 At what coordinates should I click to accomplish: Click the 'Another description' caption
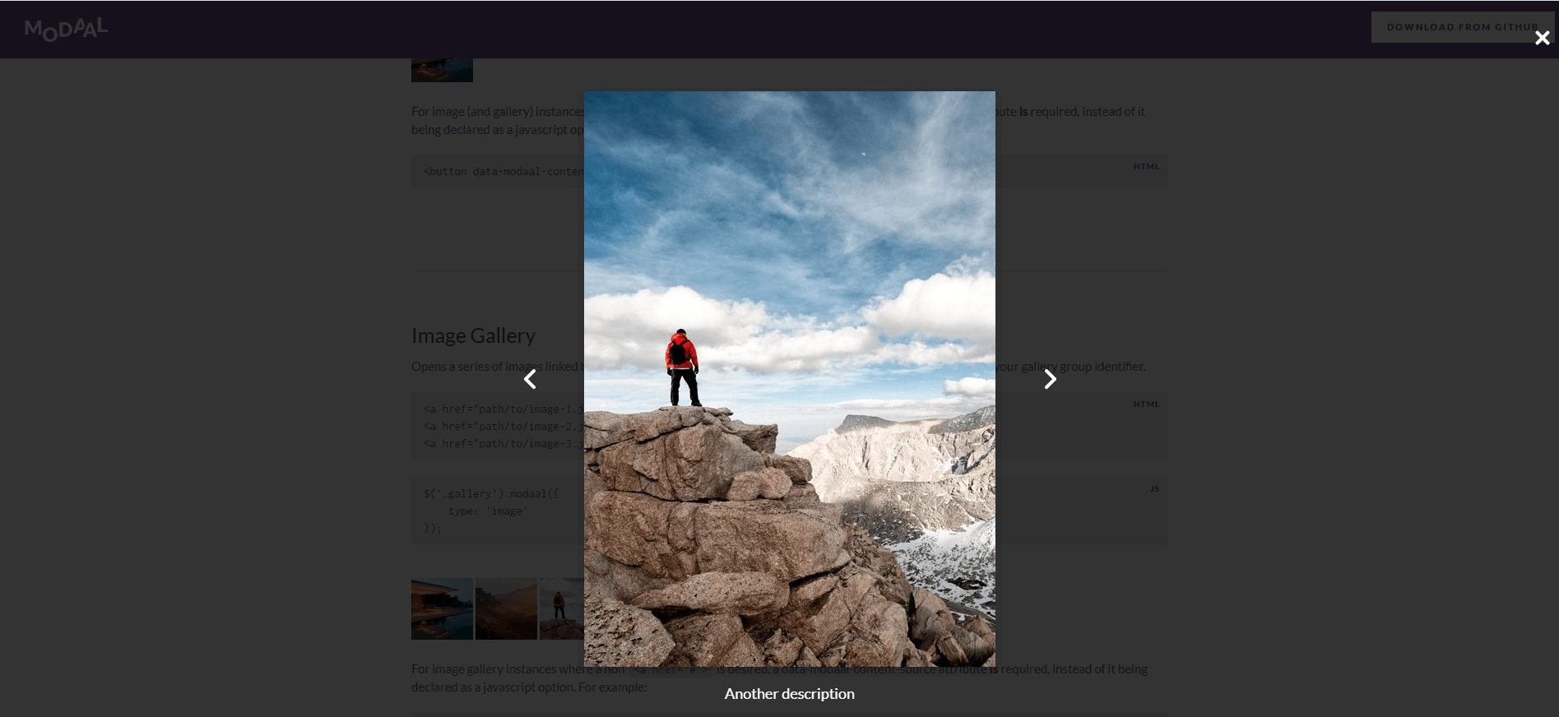pyautogui.click(x=790, y=694)
